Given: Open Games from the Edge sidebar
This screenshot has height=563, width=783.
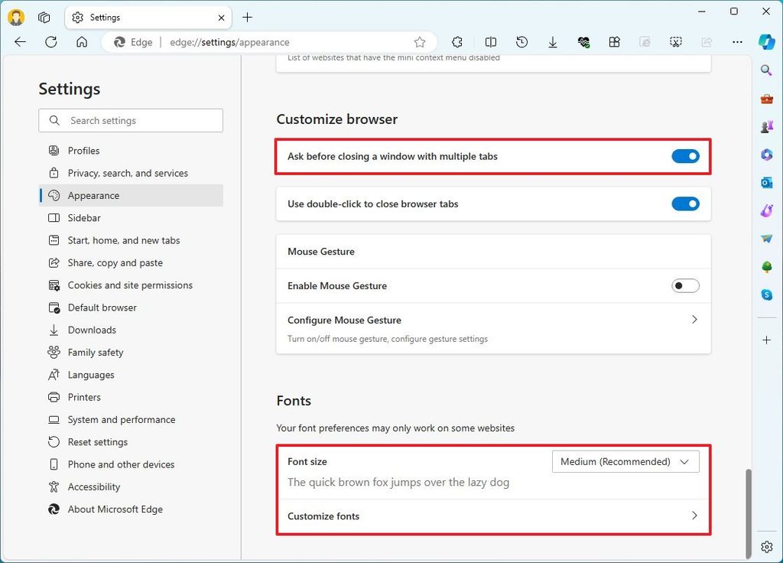Looking at the screenshot, I should pos(767,126).
